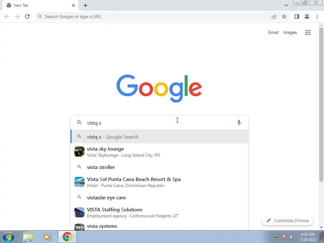Open the Images link

coord(290,33)
